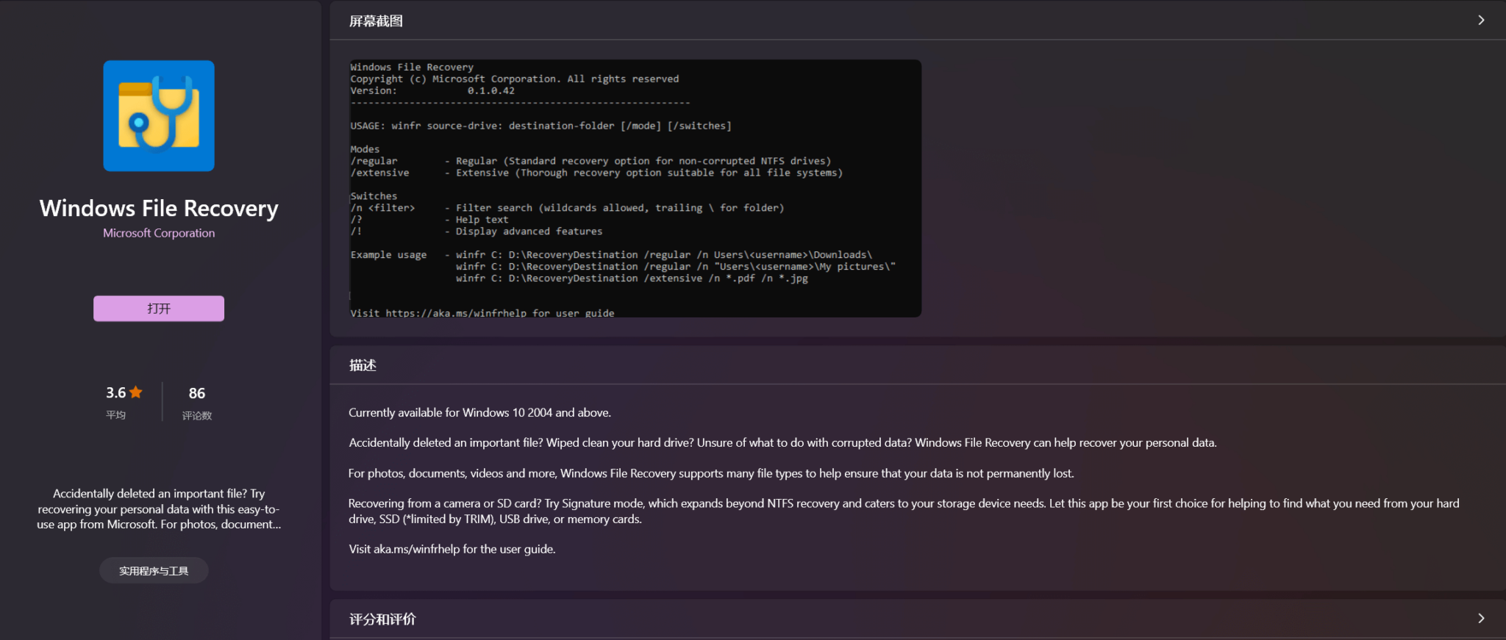1506x640 pixels.
Task: Click the Windows File Recovery title text
Action: (x=159, y=209)
